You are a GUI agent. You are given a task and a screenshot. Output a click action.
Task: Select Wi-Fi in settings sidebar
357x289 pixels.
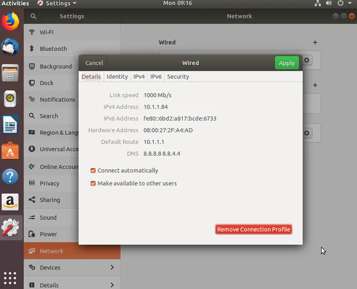[x=72, y=32]
